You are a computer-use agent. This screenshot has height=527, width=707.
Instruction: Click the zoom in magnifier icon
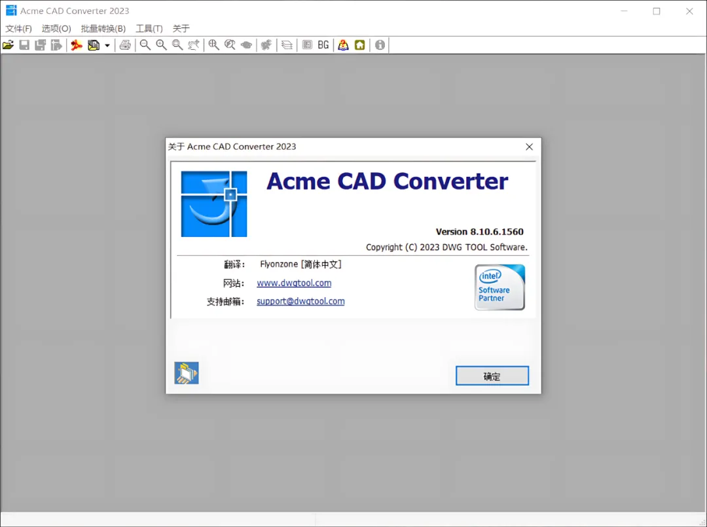pyautogui.click(x=162, y=45)
